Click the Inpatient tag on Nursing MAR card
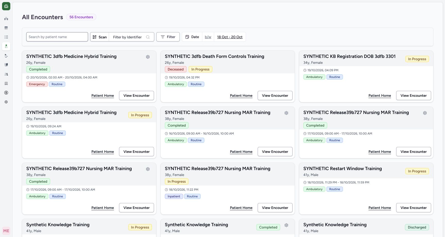This screenshot has width=445, height=237. coord(174,196)
